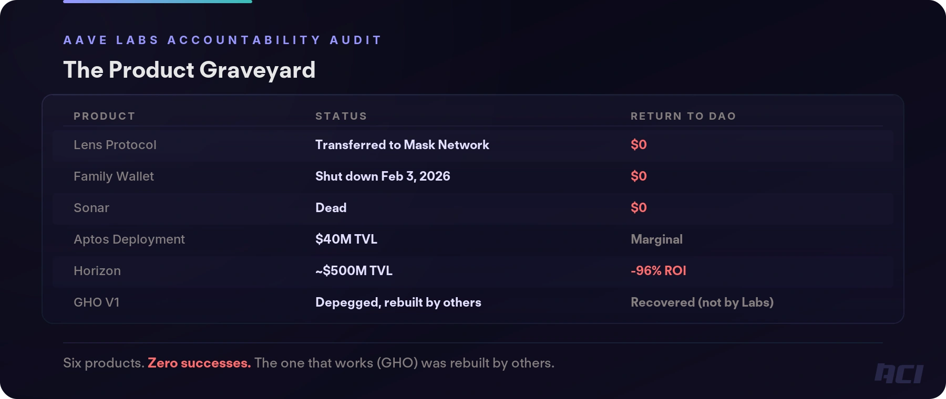The height and width of the screenshot is (399, 946).
Task: Click the ACI logo watermark
Action: point(899,373)
